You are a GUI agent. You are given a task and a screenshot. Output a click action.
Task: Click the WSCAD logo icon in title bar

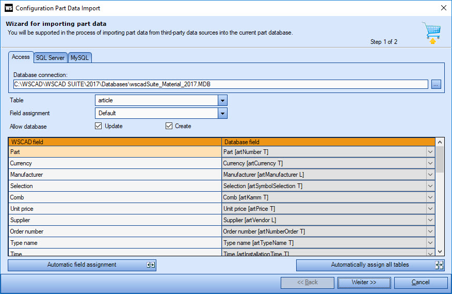point(8,8)
